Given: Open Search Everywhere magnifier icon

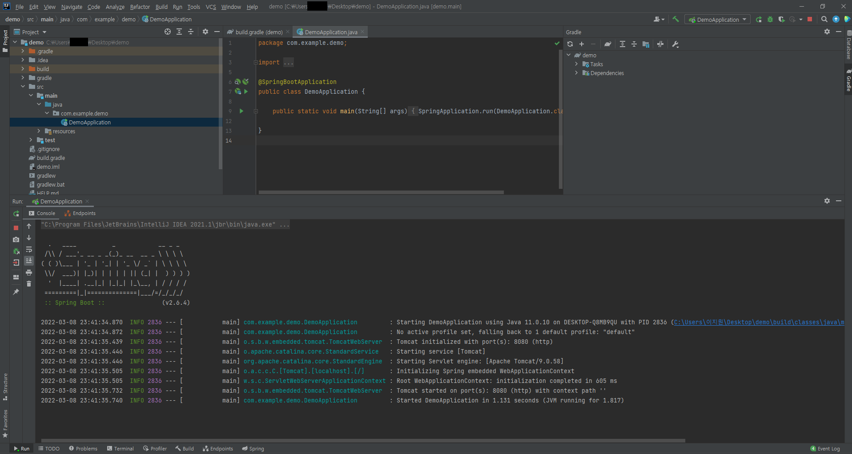Looking at the screenshot, I should [x=824, y=20].
